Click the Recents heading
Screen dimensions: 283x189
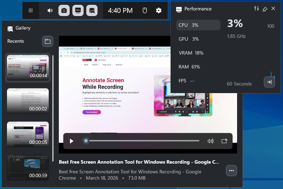point(16,41)
